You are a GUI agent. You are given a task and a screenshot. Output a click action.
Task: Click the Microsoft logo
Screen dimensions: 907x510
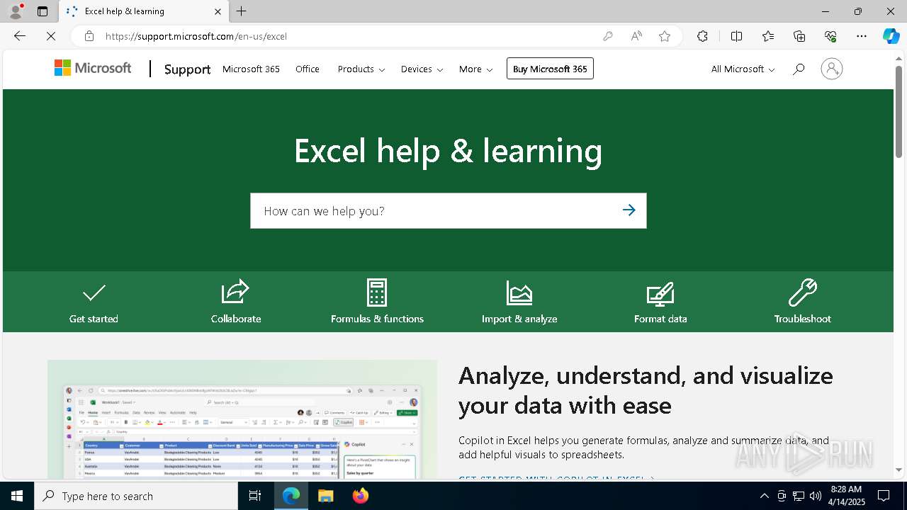point(93,68)
